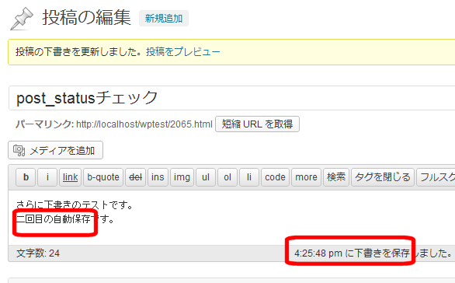Click the タグを閉じる button

point(383,177)
